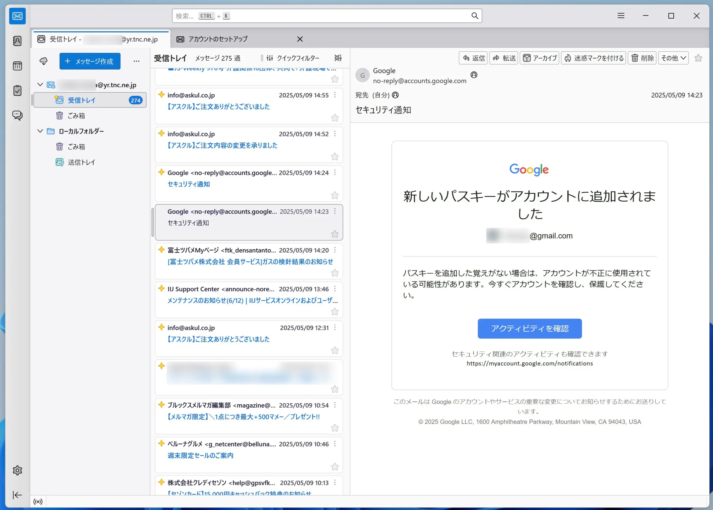This screenshot has width=713, height=510.
Task: Reply to the message with 返信
Action: pos(473,58)
